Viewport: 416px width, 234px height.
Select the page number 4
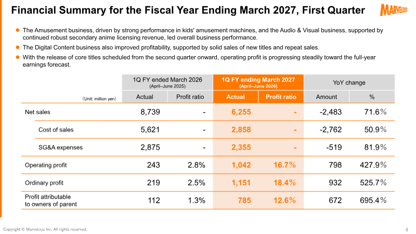407,229
